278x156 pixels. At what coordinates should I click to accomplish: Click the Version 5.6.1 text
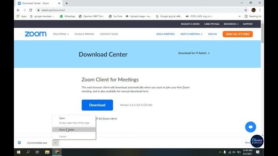(136, 105)
